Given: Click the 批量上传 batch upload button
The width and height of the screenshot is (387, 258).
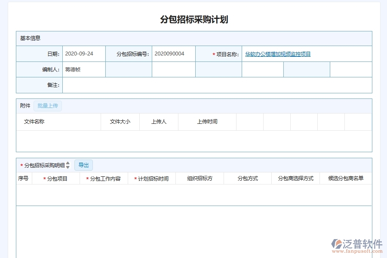Looking at the screenshot, I should click(47, 105).
